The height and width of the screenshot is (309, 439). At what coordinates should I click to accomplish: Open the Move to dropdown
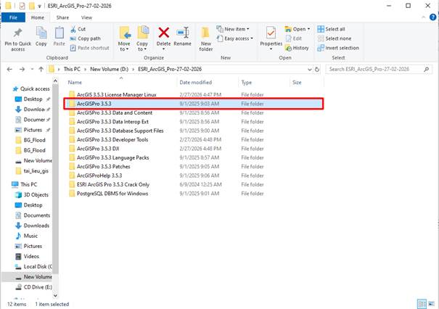click(x=124, y=36)
